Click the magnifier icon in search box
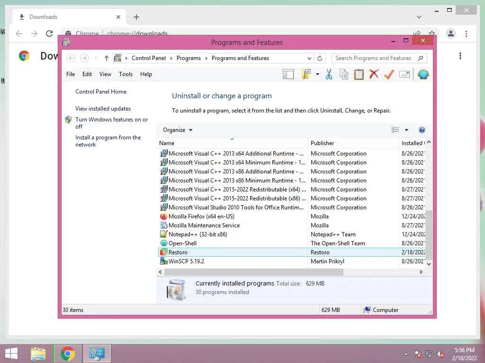The width and height of the screenshot is (485, 363). click(421, 58)
